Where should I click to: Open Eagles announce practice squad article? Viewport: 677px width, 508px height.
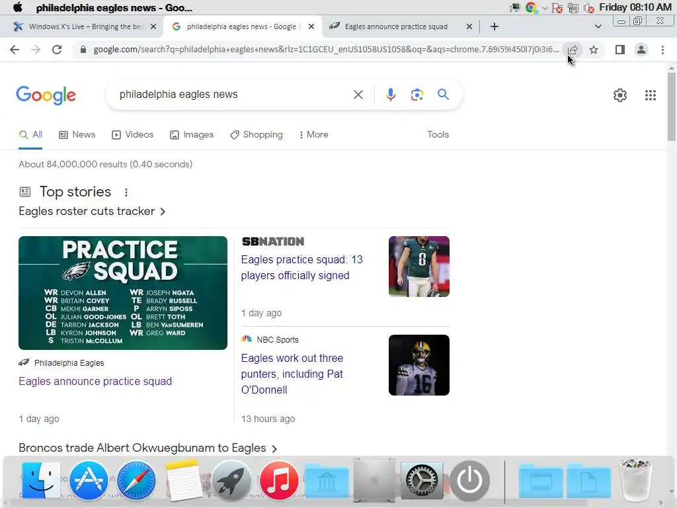pos(95,382)
